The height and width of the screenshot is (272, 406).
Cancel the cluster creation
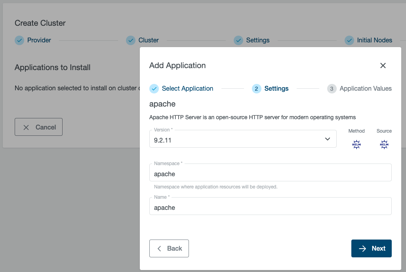tap(38, 127)
